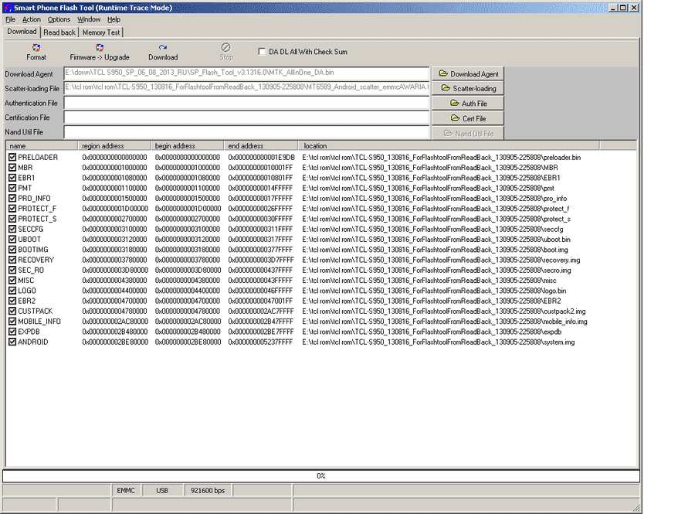Uncheck the PMT partition
This screenshot has height=514, width=695.
12,188
